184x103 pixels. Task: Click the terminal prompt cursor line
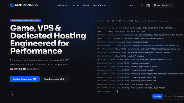pyautogui.click(x=108, y=91)
